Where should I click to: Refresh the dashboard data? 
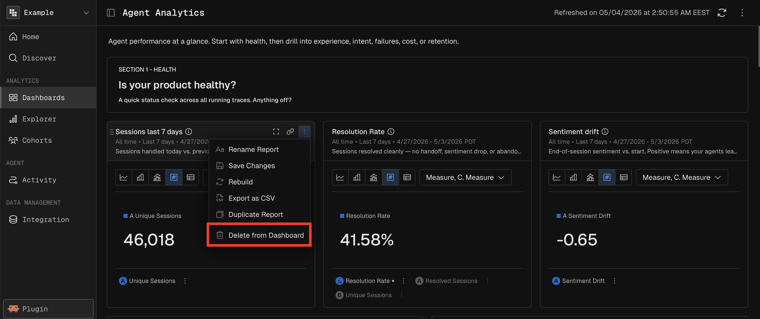tap(722, 13)
